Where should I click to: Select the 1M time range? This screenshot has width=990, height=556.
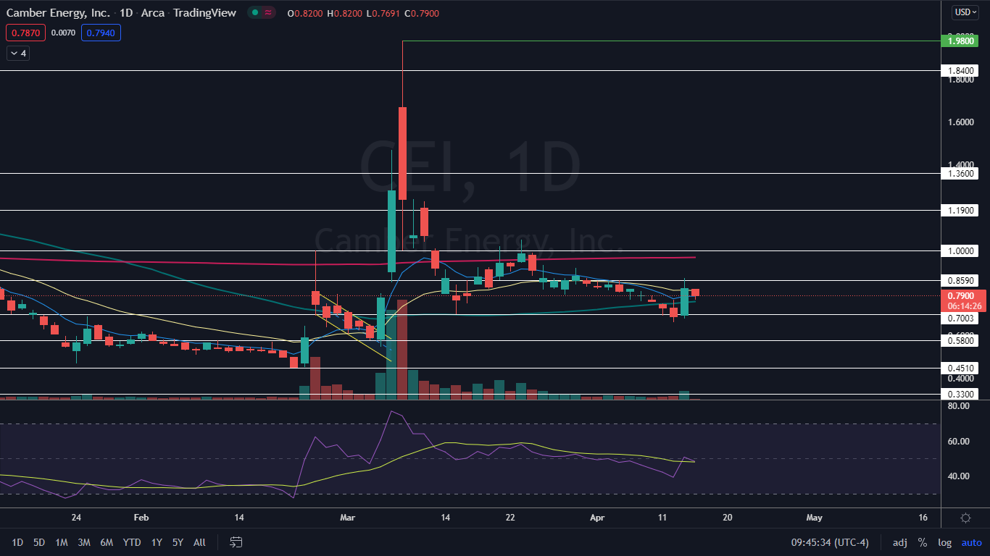62,542
